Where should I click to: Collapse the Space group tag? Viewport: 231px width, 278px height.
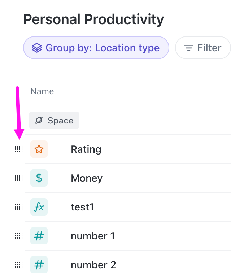(54, 121)
